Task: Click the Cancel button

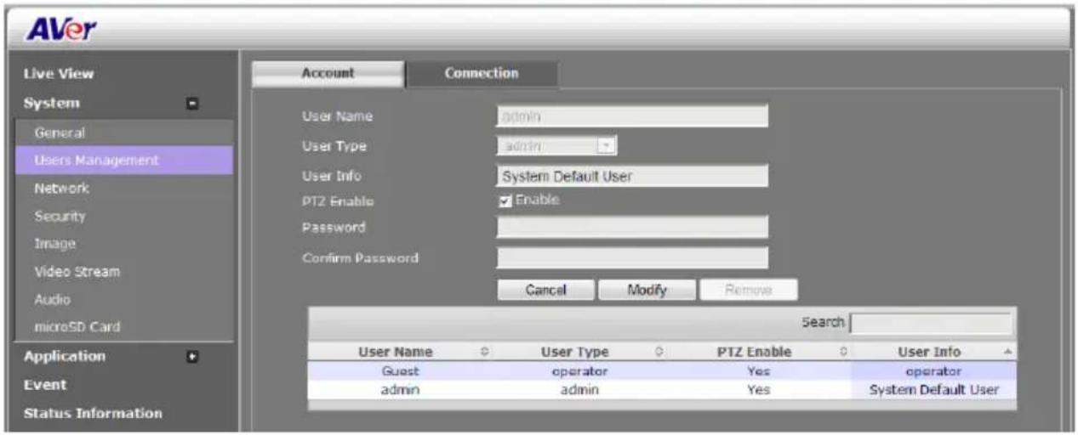Action: [x=546, y=290]
